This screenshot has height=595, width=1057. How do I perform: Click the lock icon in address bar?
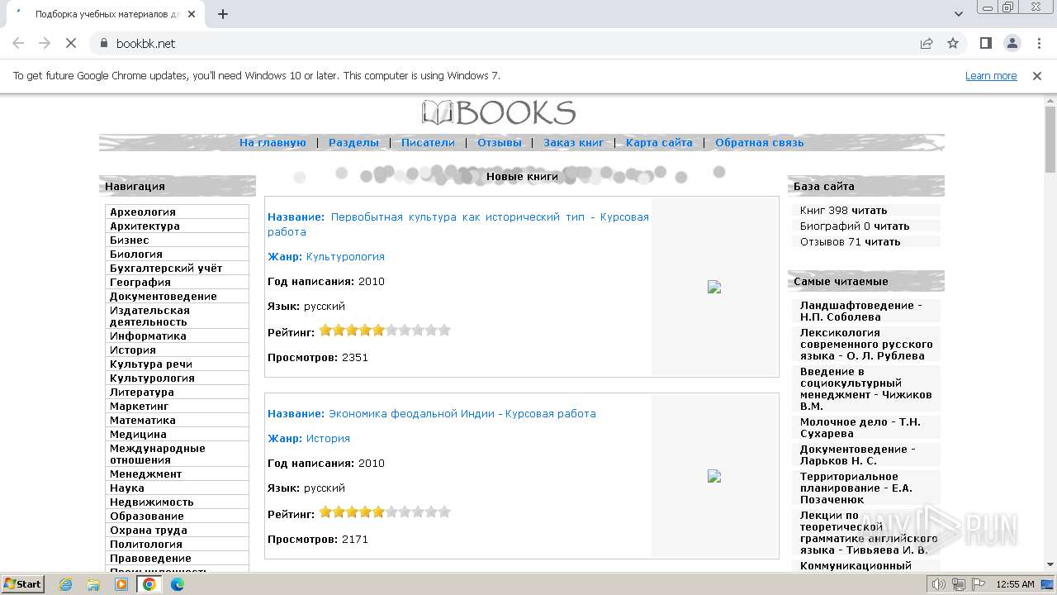pyautogui.click(x=104, y=43)
